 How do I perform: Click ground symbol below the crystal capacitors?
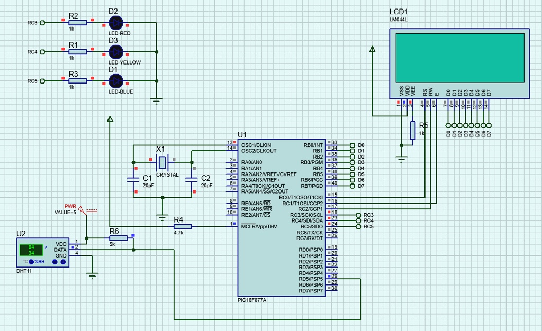point(162,217)
